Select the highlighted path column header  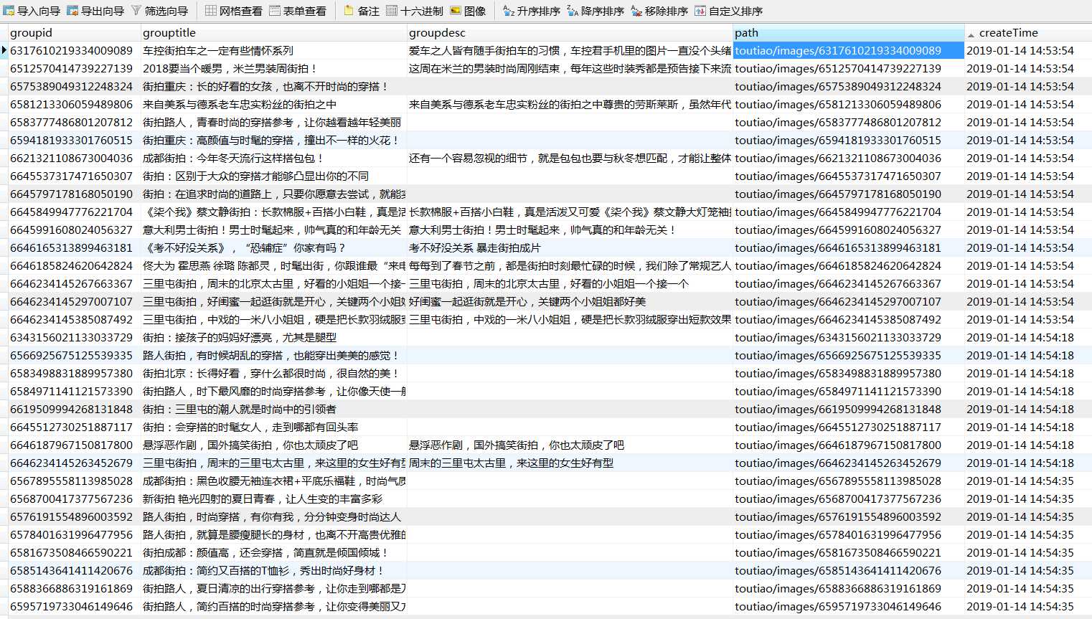[849, 32]
